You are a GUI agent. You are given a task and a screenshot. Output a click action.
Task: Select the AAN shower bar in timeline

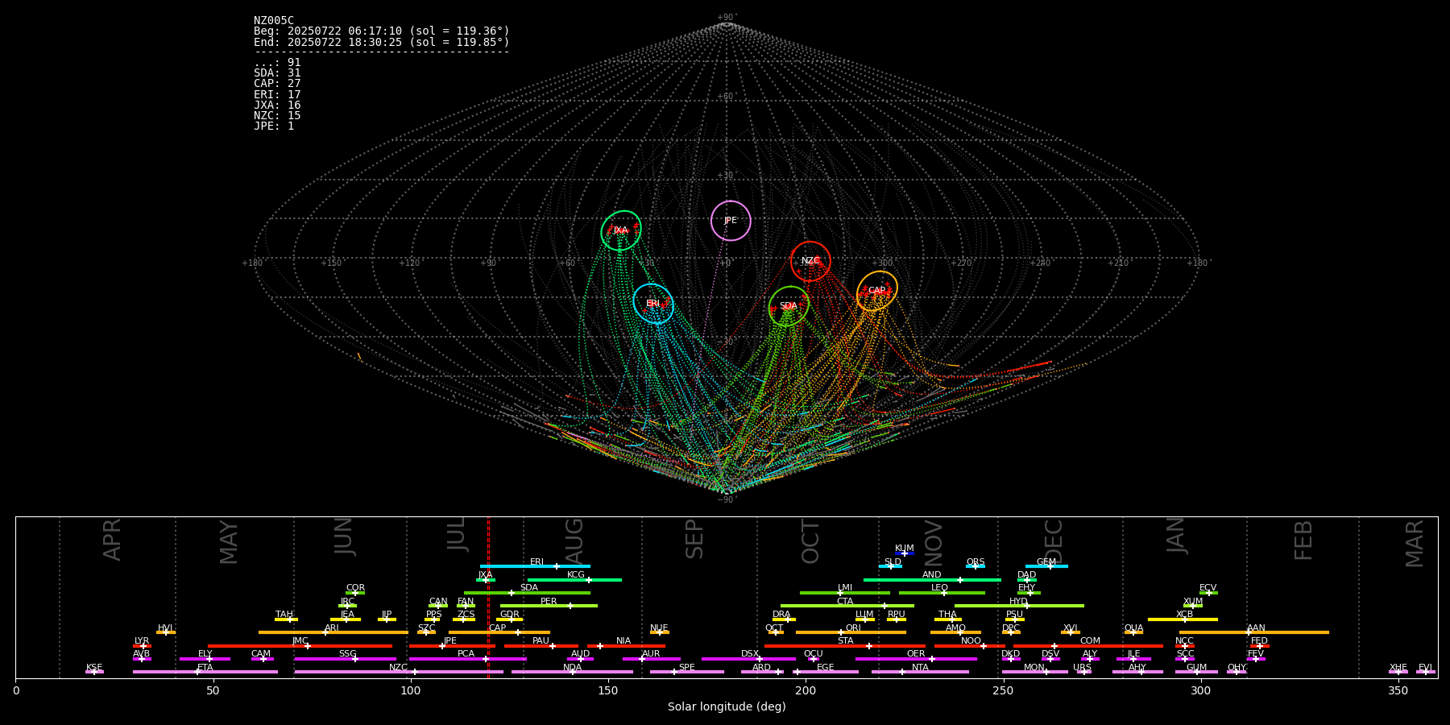pyautogui.click(x=1254, y=632)
